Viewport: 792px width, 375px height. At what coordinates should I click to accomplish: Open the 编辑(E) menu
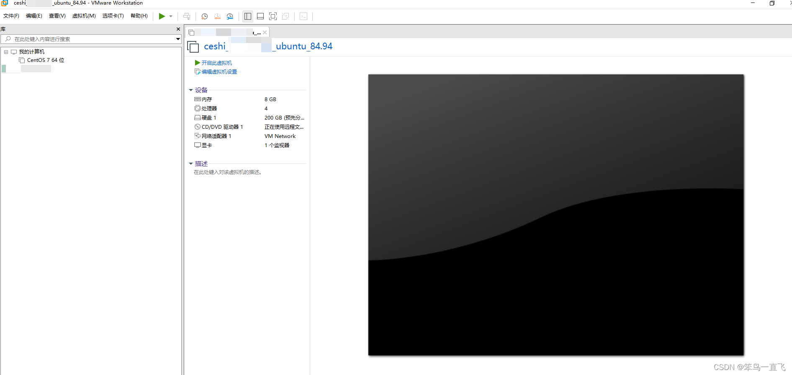pos(34,16)
